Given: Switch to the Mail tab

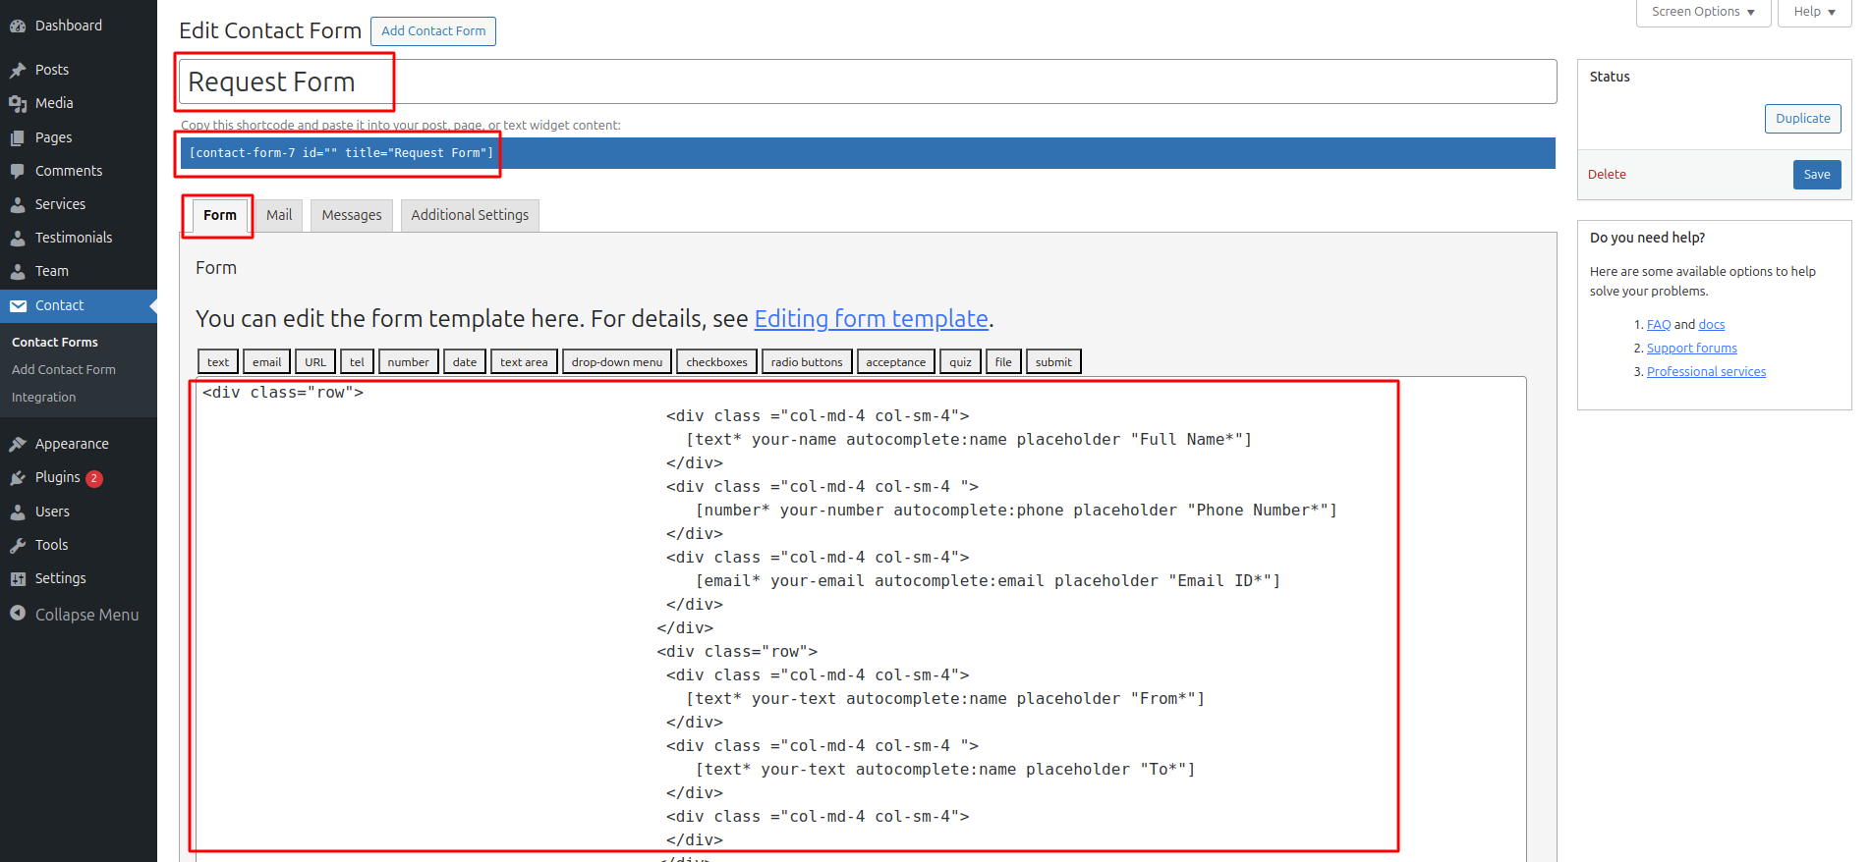Looking at the screenshot, I should tap(279, 215).
